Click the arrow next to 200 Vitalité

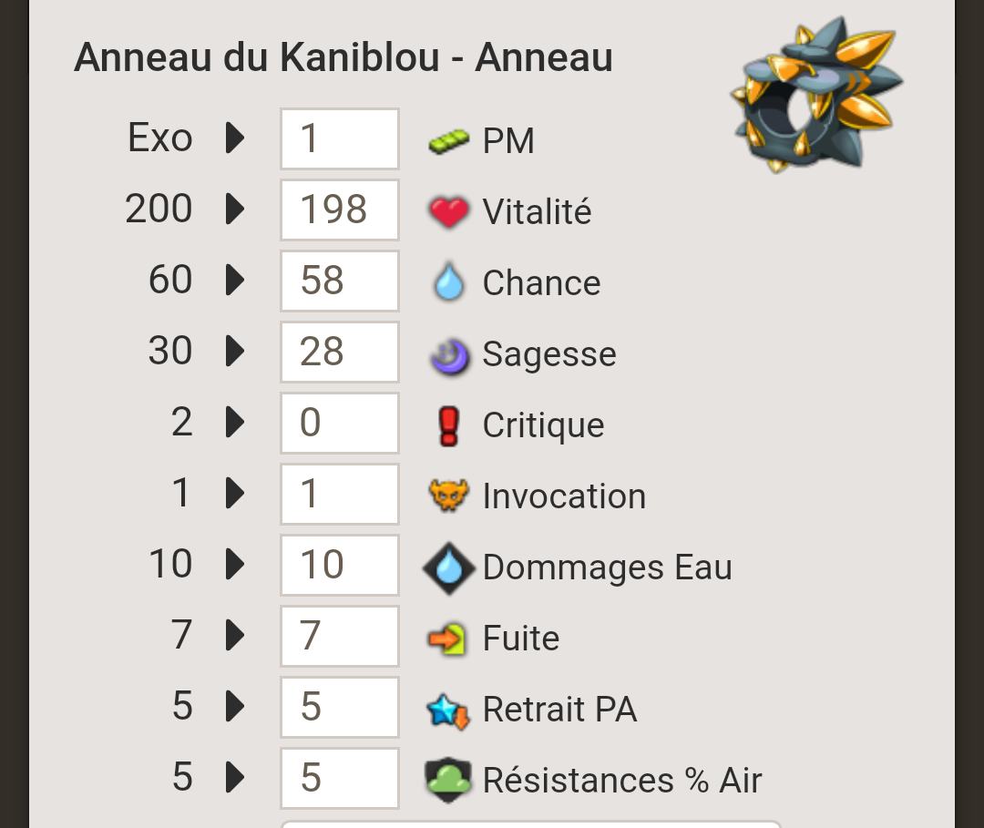tap(235, 209)
